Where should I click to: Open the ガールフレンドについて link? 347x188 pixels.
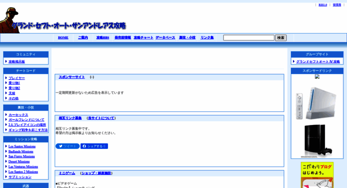26,120
